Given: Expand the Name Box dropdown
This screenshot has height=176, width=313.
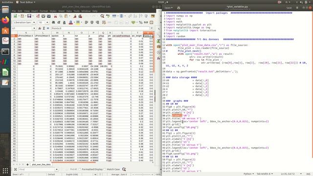Looking at the screenshot, I should (x=34, y=28).
